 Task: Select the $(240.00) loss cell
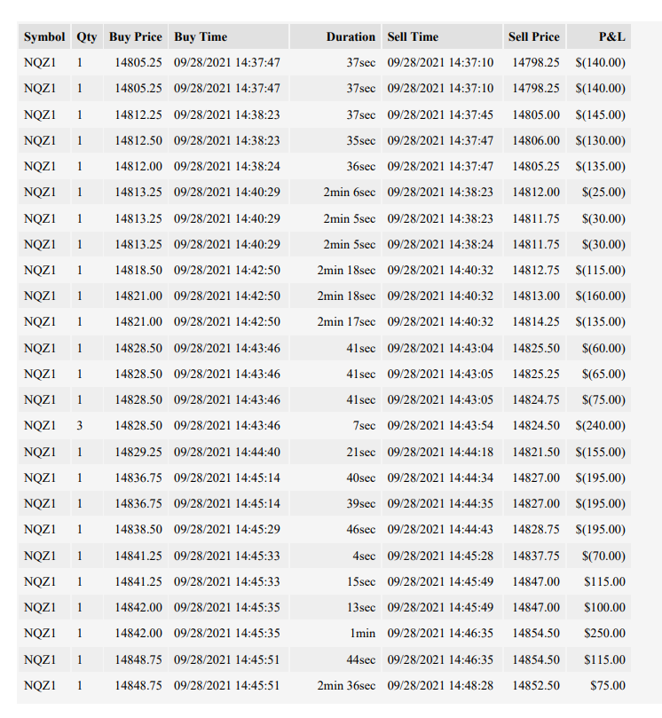(599, 425)
